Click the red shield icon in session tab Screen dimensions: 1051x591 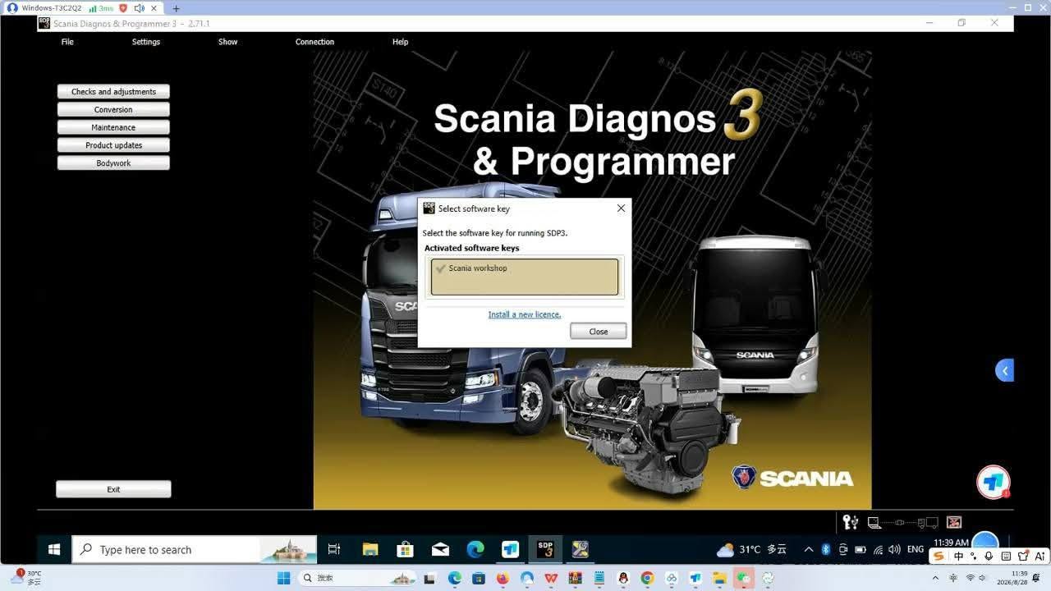point(123,8)
